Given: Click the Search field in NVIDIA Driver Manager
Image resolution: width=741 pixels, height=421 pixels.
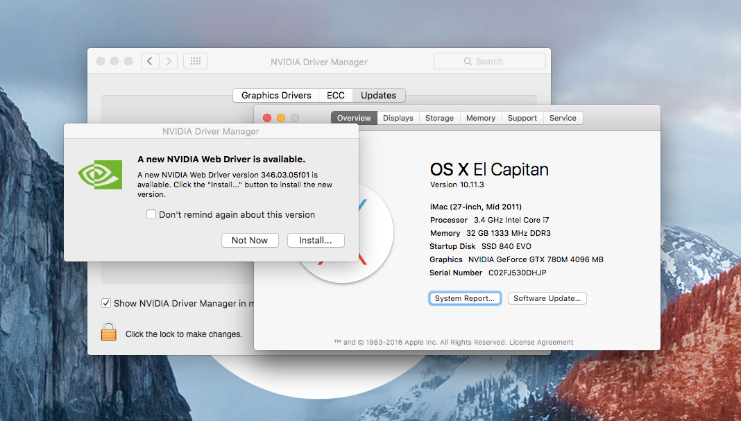Looking at the screenshot, I should 490,62.
